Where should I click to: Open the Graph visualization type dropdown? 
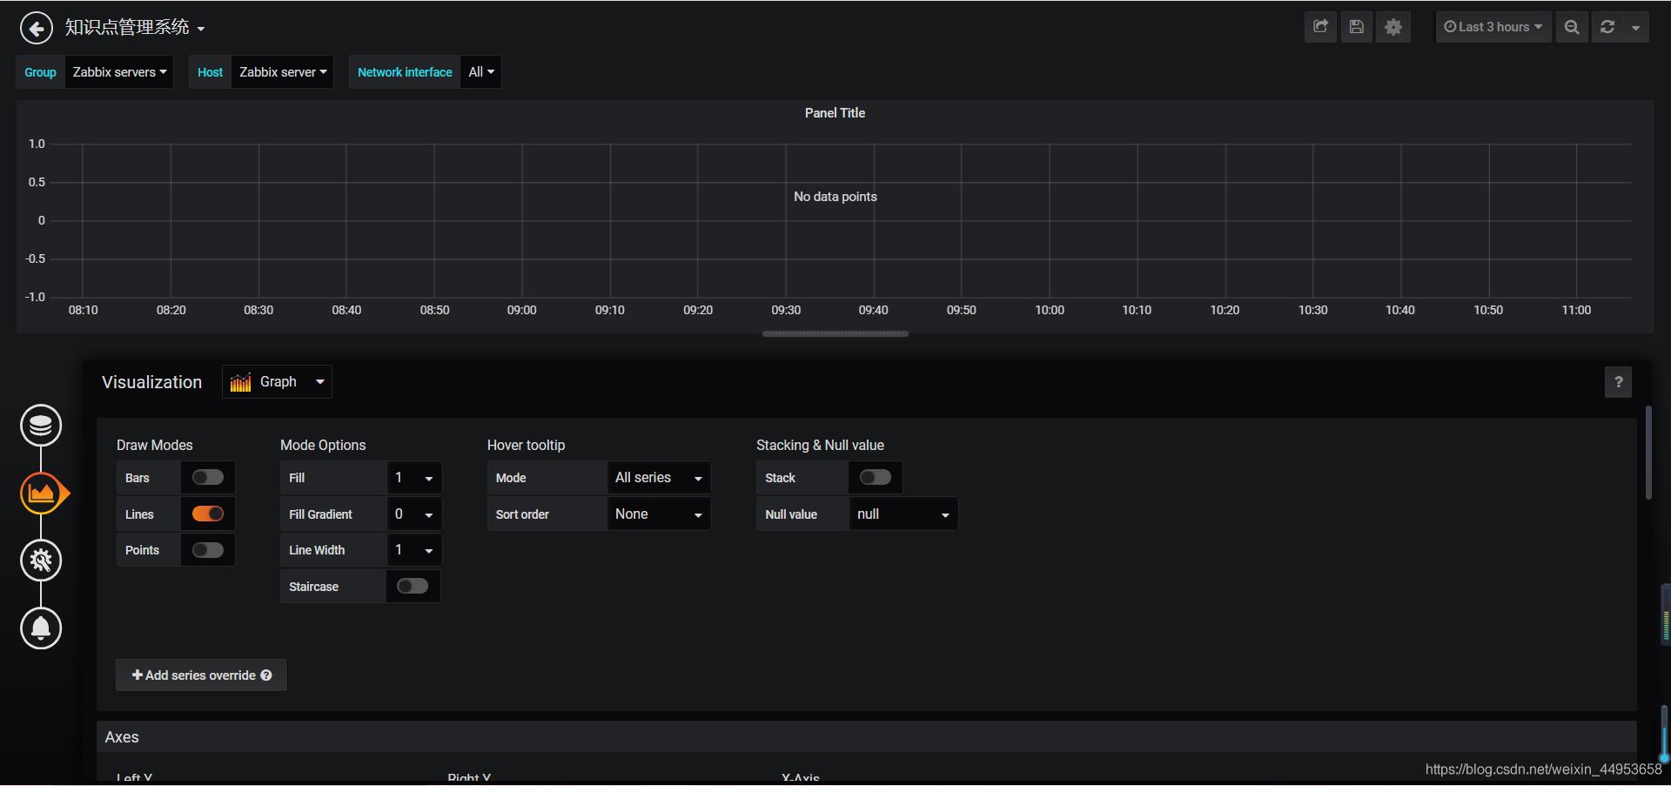point(277,382)
